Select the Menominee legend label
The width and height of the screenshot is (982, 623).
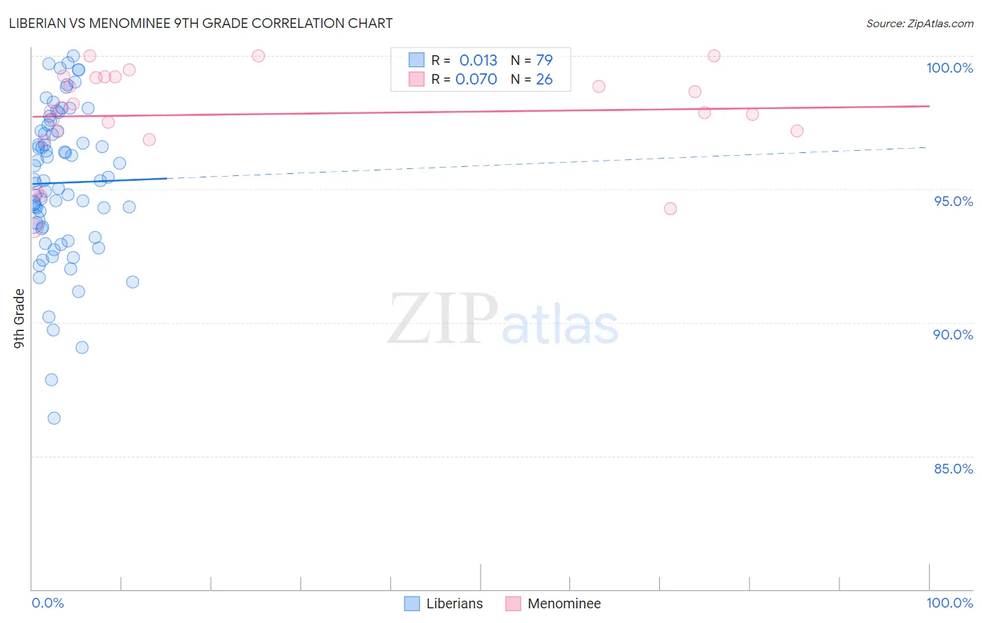click(x=564, y=603)
